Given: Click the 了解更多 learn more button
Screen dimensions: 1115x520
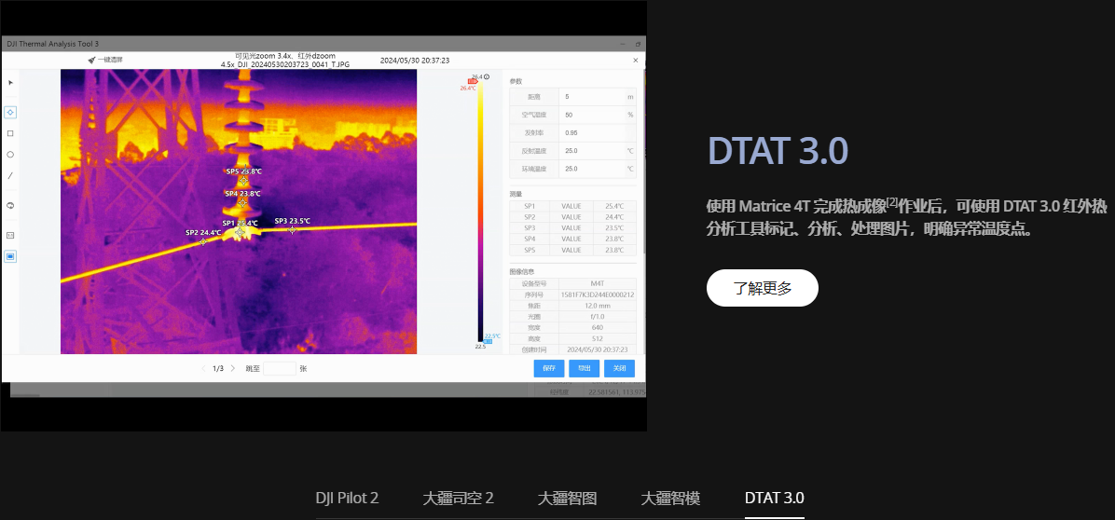Looking at the screenshot, I should tap(762, 288).
